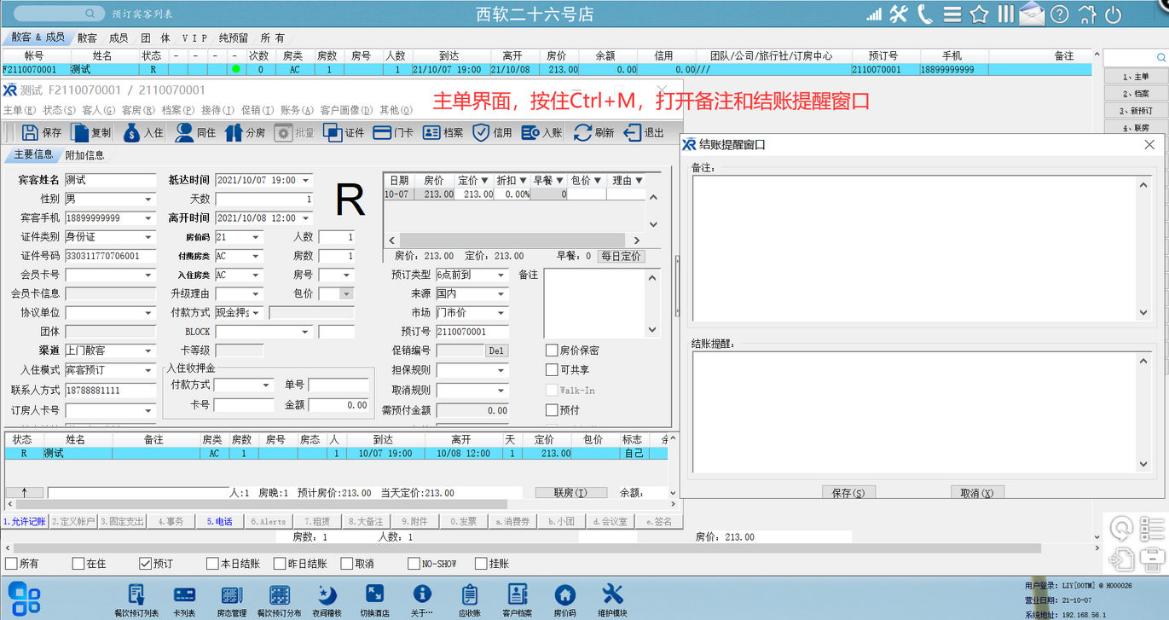Open the 维护模块 maintenance module icon
1169x620 pixels.
(612, 594)
